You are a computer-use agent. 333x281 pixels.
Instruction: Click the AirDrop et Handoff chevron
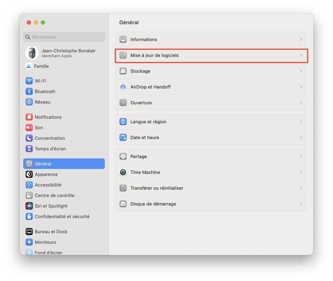pos(301,87)
